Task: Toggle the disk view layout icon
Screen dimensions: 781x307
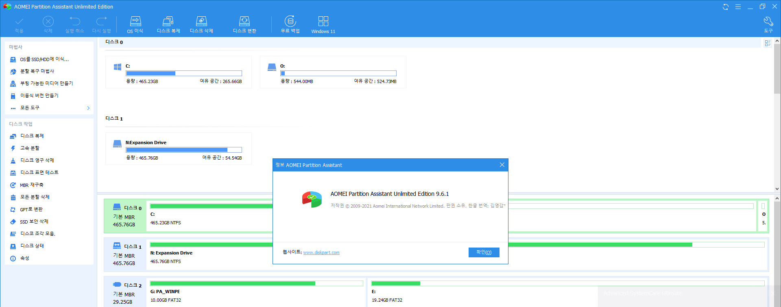Action: 768,43
